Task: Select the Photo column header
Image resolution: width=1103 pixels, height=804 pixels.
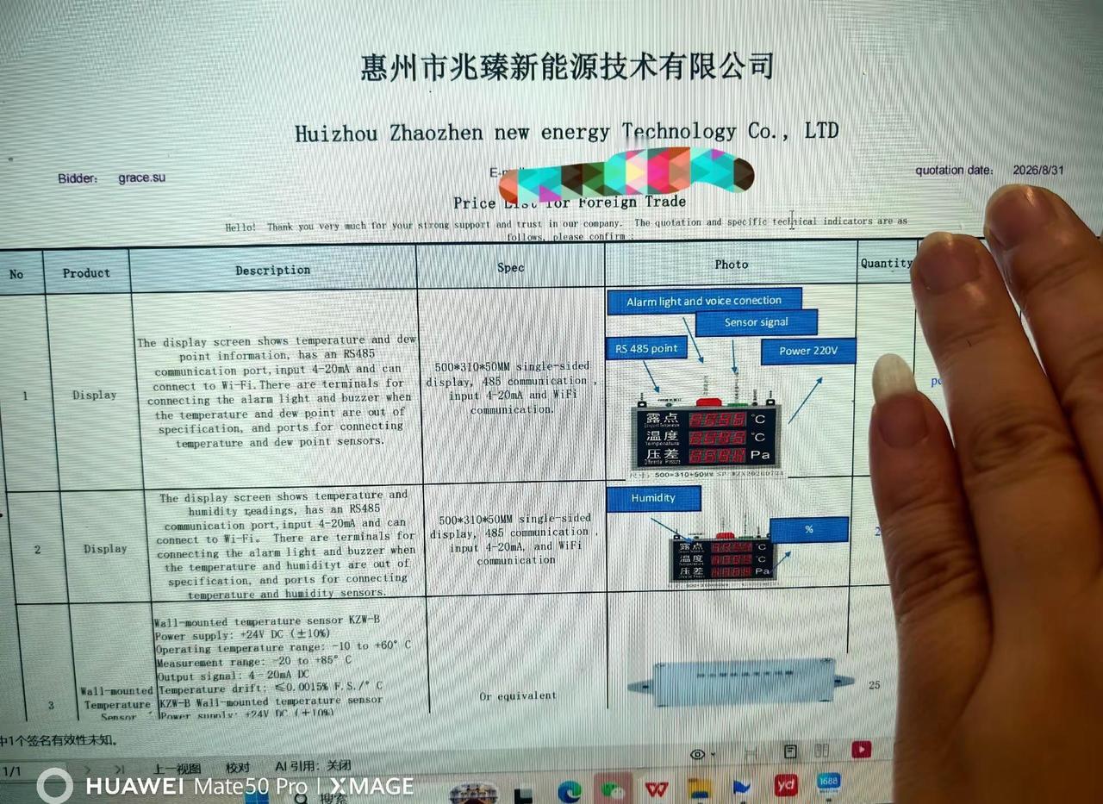Action: tap(732, 265)
